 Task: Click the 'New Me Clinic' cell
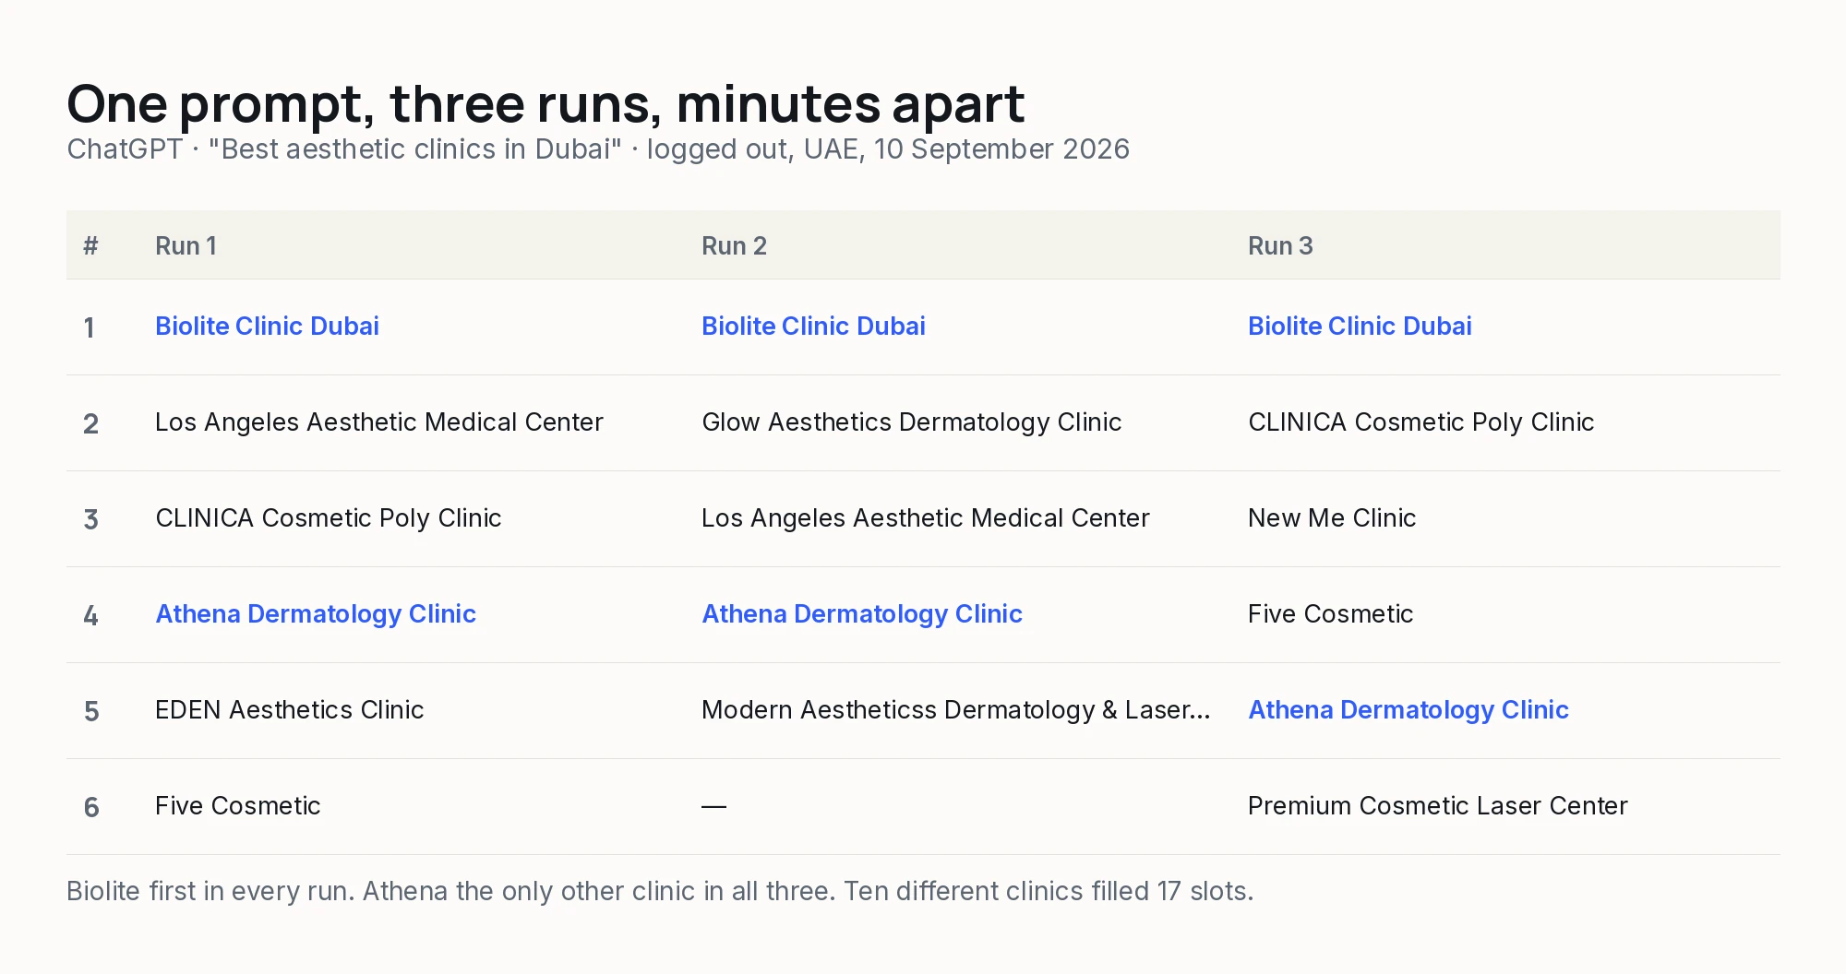click(x=1332, y=517)
